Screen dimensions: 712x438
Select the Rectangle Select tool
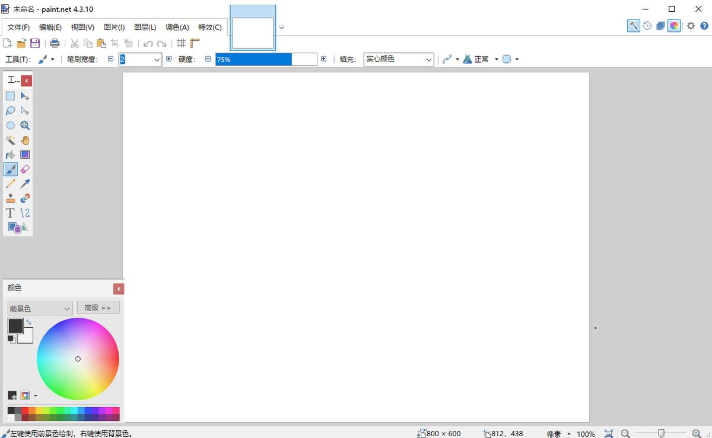(10, 96)
